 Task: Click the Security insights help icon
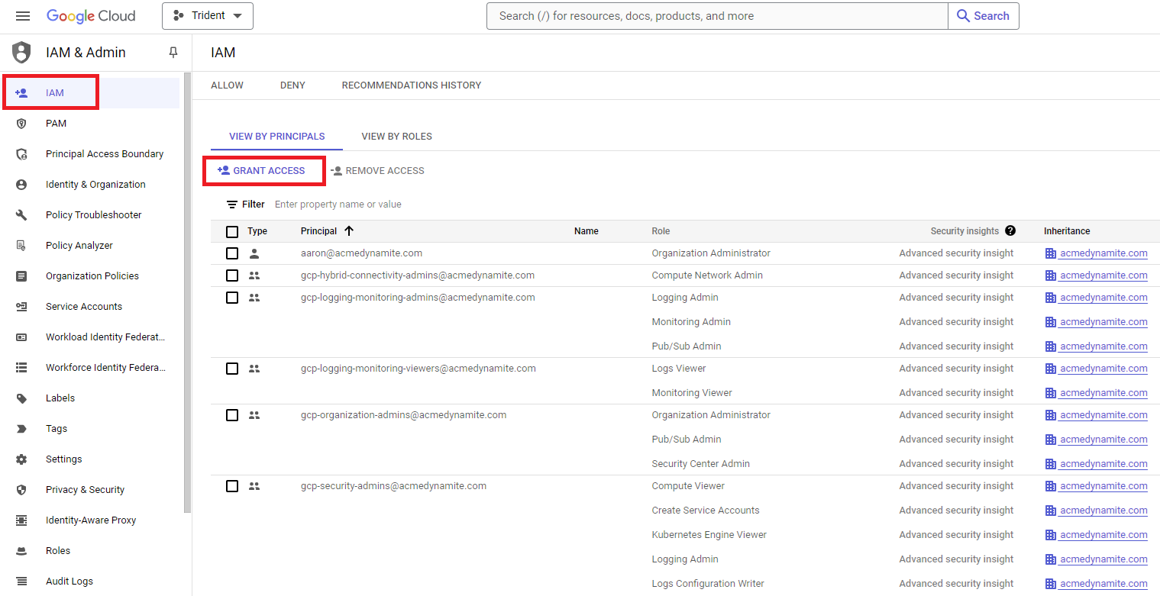point(1010,230)
